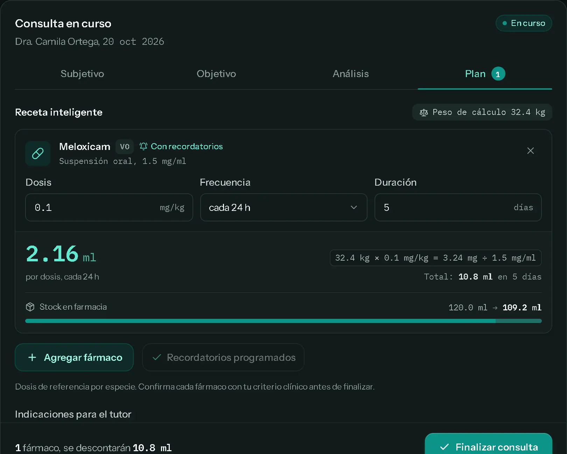The width and height of the screenshot is (567, 454).
Task: Click the 109.2 ml remaining stock value
Action: point(522,308)
